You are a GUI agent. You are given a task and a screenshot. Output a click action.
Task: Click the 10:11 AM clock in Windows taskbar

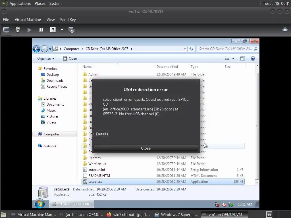click(x=245, y=204)
